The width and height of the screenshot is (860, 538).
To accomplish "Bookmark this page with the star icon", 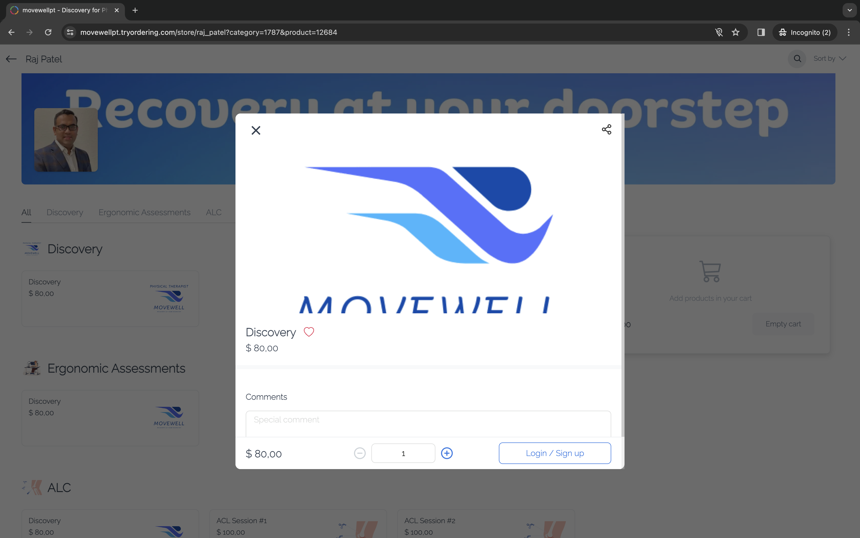I will 735,32.
